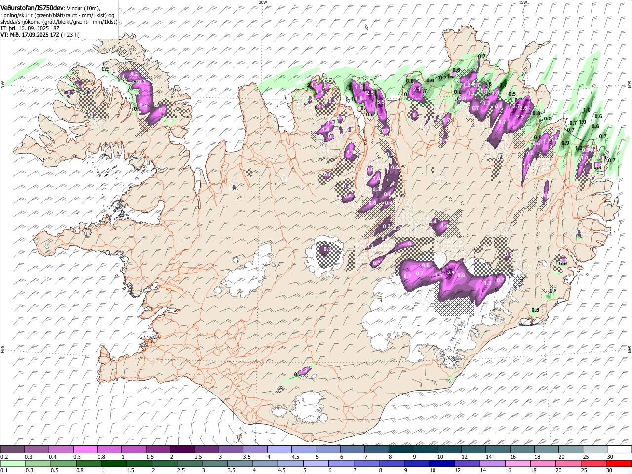Select the 7 swatch in the rain scale
Viewport: 632px width, 474px height.
(x=366, y=463)
